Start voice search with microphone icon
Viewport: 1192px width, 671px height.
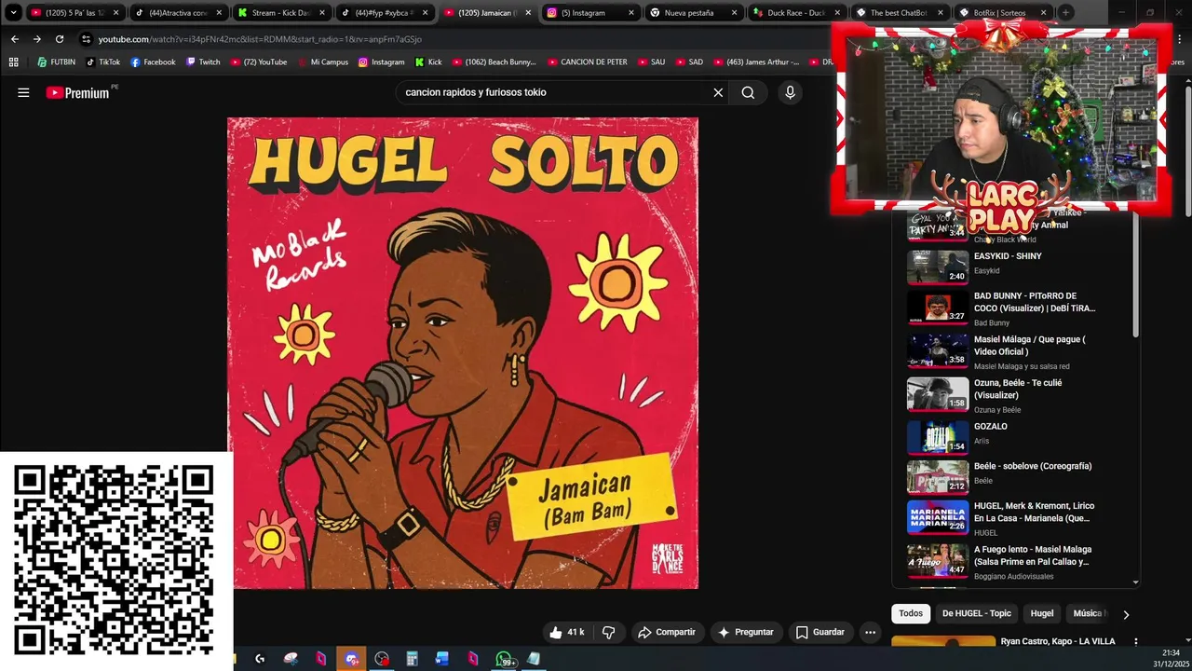[790, 92]
